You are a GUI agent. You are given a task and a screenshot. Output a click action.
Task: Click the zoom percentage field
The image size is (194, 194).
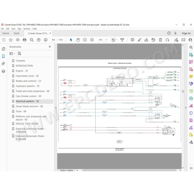pyautogui.click(x=101, y=40)
